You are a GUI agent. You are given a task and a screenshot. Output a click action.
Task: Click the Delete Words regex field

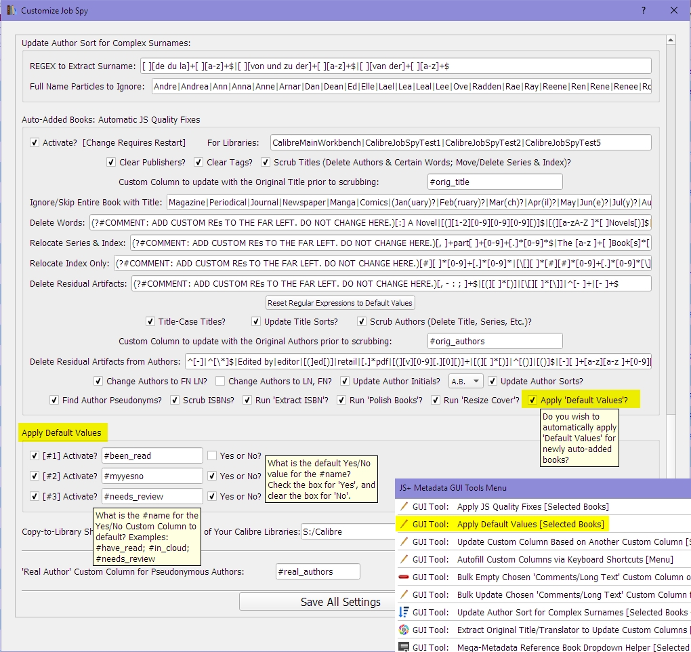point(370,222)
